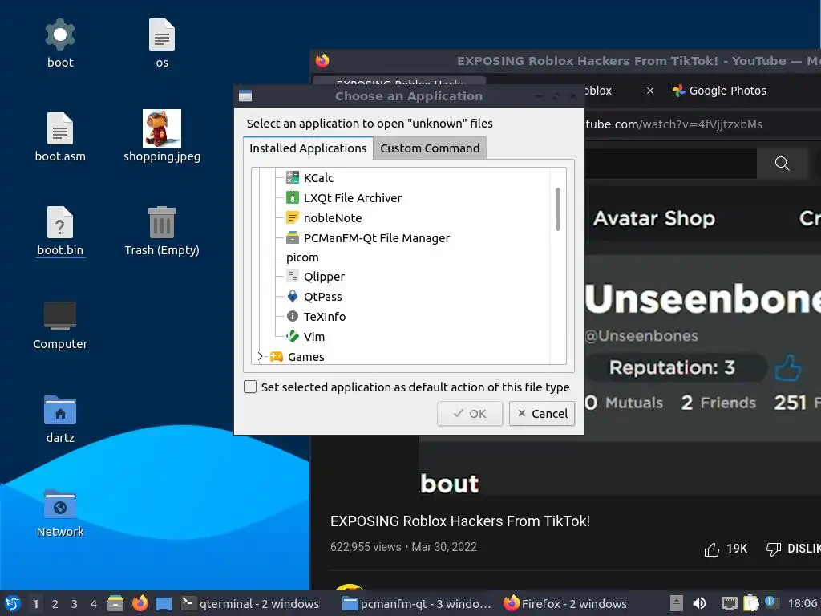821x616 pixels.
Task: Enable set as default action checkbox
Action: (x=250, y=387)
